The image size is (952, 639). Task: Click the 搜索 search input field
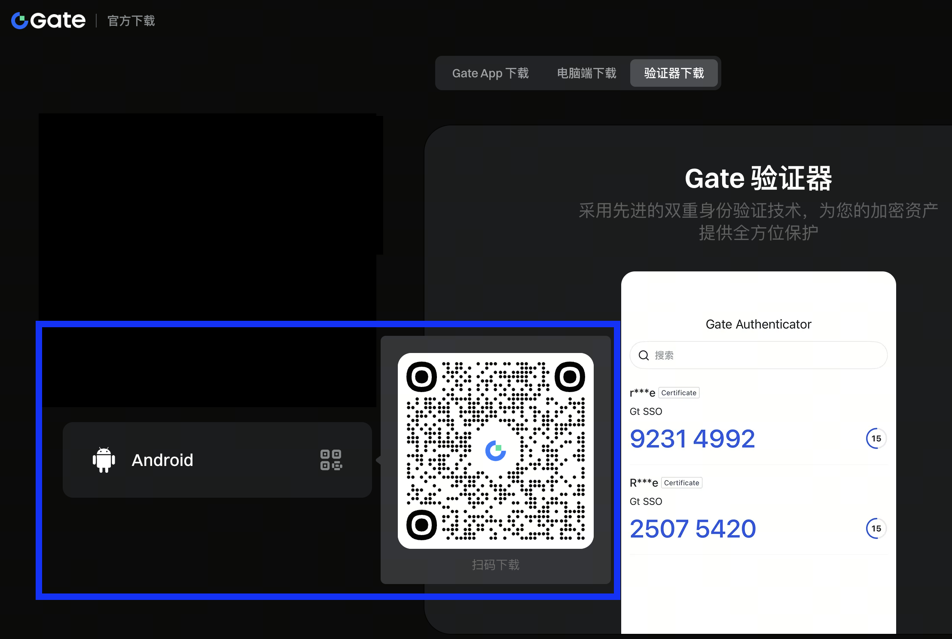(x=758, y=355)
